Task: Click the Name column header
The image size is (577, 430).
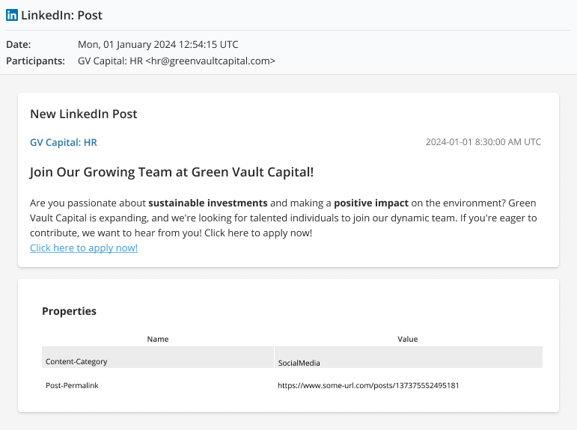Action: click(158, 339)
